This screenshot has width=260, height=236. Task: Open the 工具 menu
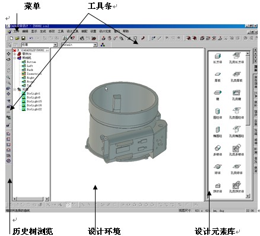(x=61, y=31)
